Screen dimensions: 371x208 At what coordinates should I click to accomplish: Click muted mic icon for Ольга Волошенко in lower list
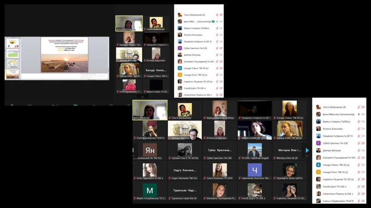tap(358, 107)
